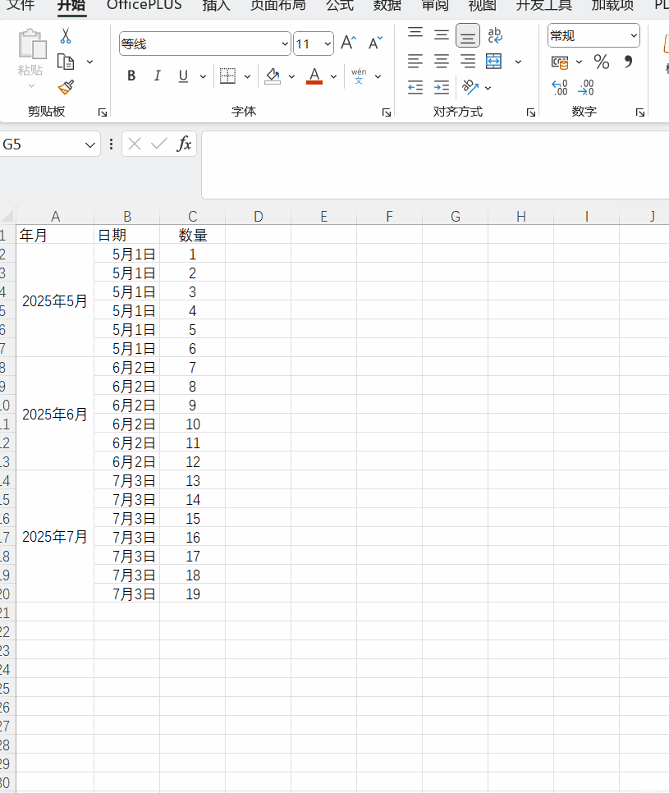Click the increase font size icon
The image size is (669, 793).
(x=348, y=44)
